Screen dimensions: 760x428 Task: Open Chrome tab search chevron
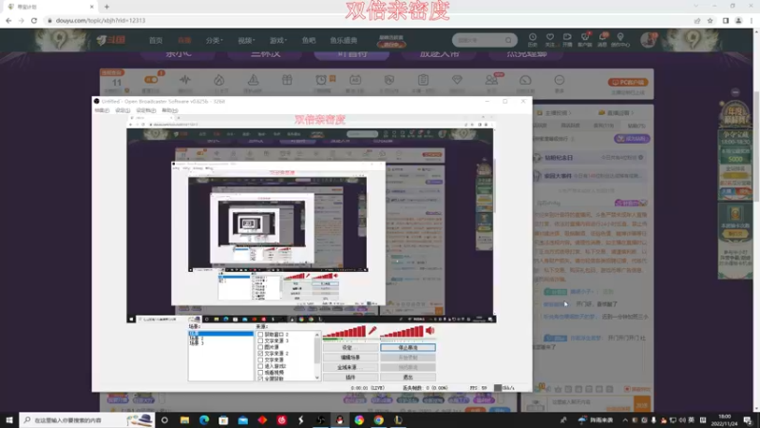pyautogui.click(x=696, y=7)
